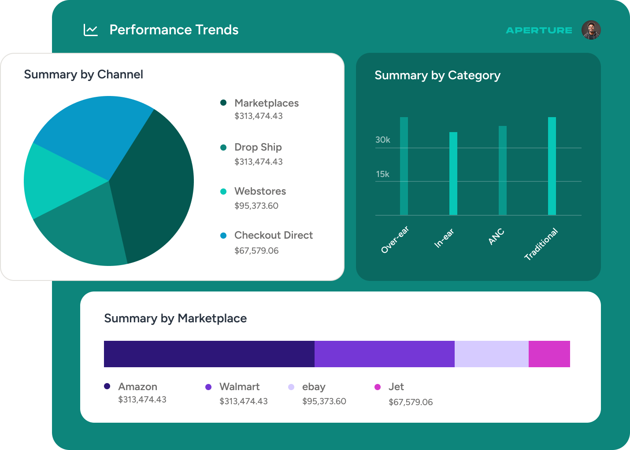Open the user profile avatar
The width and height of the screenshot is (630, 450).
coord(591,30)
